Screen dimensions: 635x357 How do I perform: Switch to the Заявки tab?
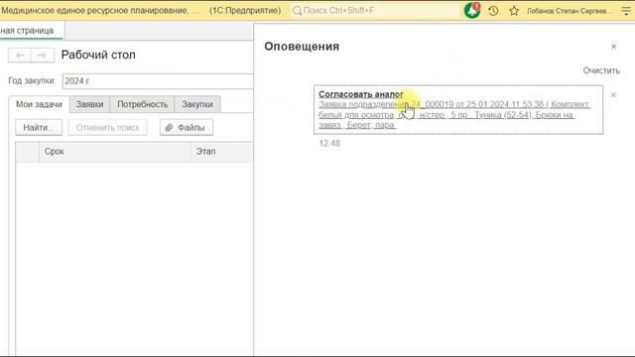click(x=89, y=104)
